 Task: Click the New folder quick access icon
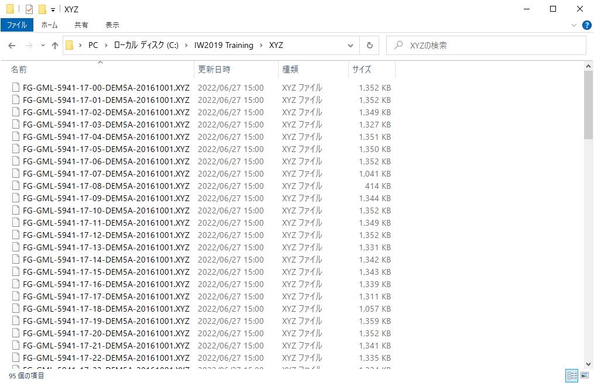42,9
